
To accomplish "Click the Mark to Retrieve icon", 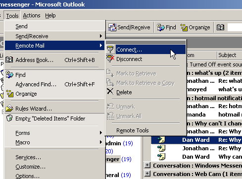I will click(110, 73).
